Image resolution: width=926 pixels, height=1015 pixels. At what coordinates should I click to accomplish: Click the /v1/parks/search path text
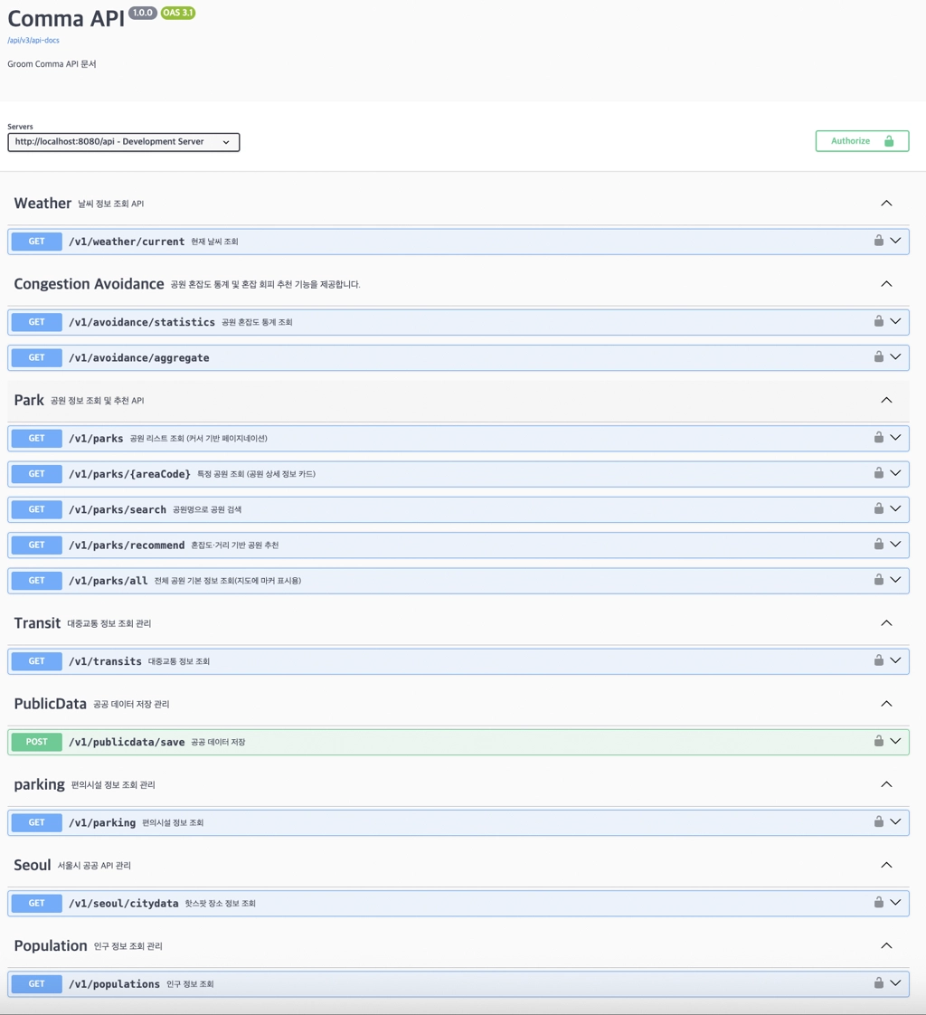(118, 509)
